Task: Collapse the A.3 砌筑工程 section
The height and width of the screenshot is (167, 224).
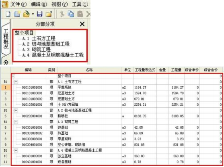Action: (x=16, y=122)
